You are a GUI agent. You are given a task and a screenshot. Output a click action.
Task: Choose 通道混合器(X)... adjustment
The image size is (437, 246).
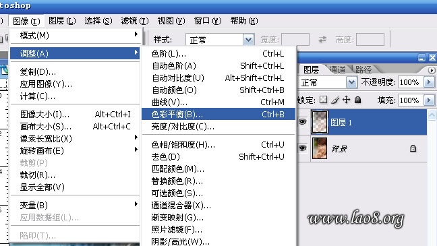pos(218,206)
